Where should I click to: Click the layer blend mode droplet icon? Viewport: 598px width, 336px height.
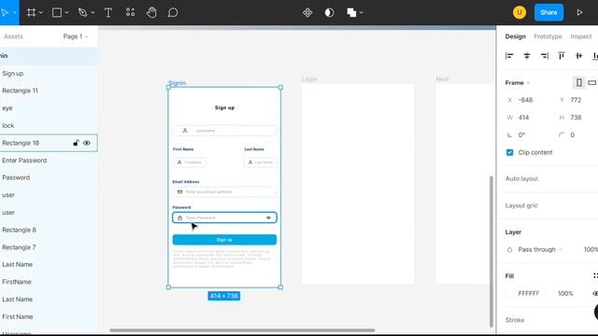(509, 250)
